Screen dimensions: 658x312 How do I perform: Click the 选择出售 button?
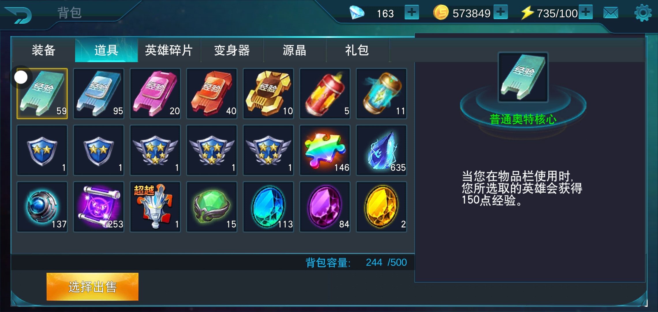[92, 287]
